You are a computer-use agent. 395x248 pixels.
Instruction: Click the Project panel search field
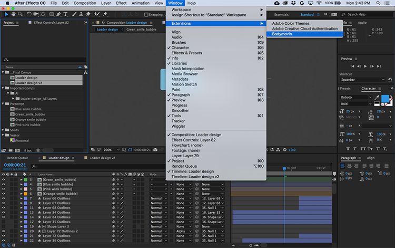[x=45, y=60]
